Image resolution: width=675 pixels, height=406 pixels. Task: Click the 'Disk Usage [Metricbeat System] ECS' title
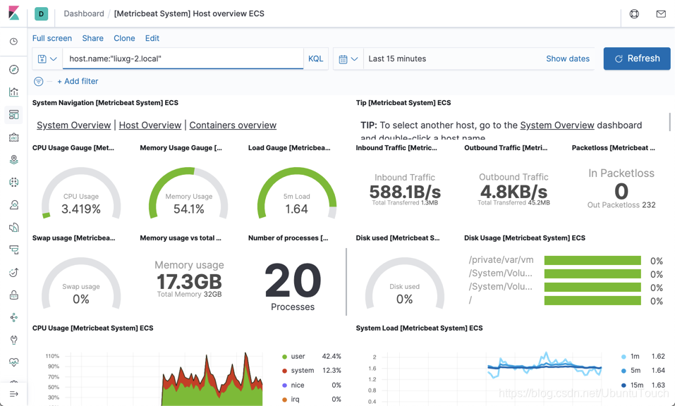pos(525,238)
